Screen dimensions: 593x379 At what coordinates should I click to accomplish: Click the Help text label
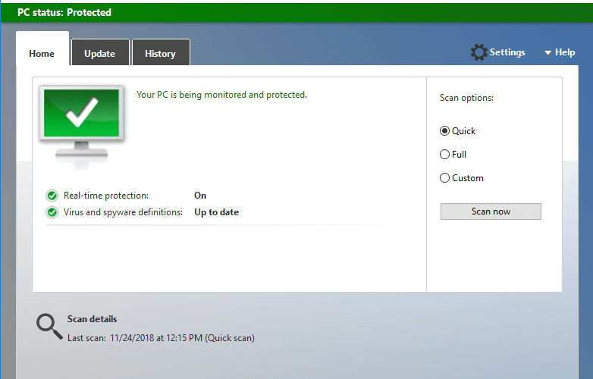pos(565,52)
